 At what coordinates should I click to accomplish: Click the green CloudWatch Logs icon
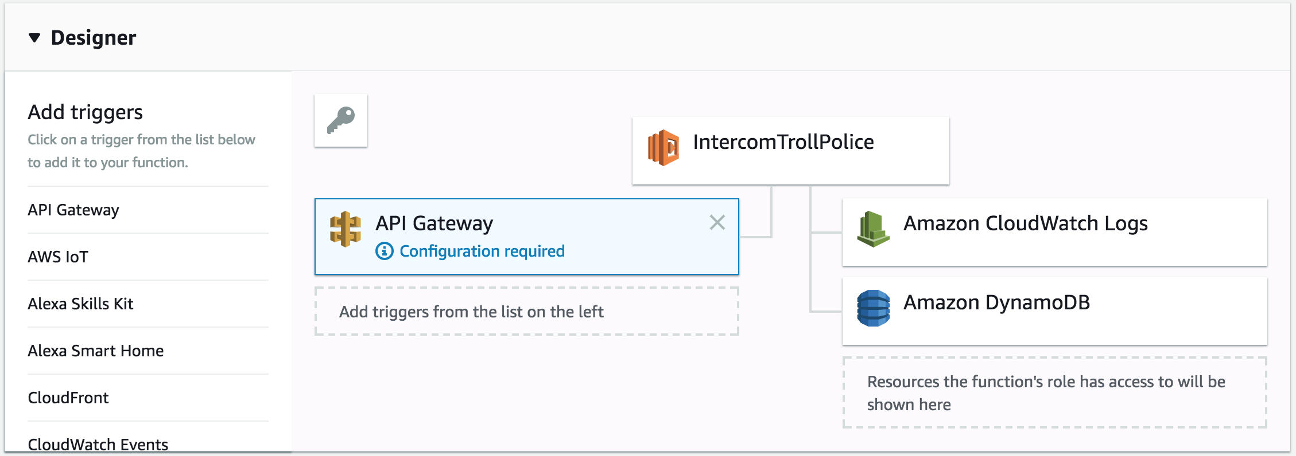click(873, 229)
